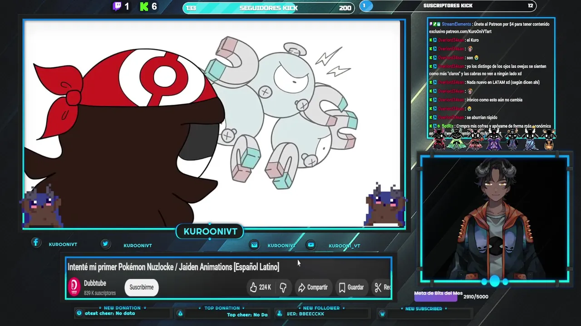581x326 pixels.
Task: Save the video with Guardar
Action: pyautogui.click(x=351, y=287)
